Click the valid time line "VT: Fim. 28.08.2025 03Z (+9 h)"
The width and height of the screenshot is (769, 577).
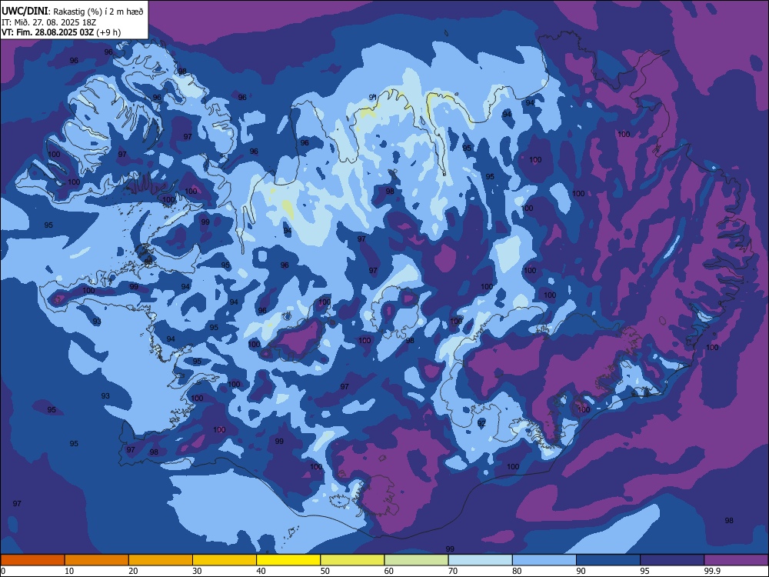[61, 32]
